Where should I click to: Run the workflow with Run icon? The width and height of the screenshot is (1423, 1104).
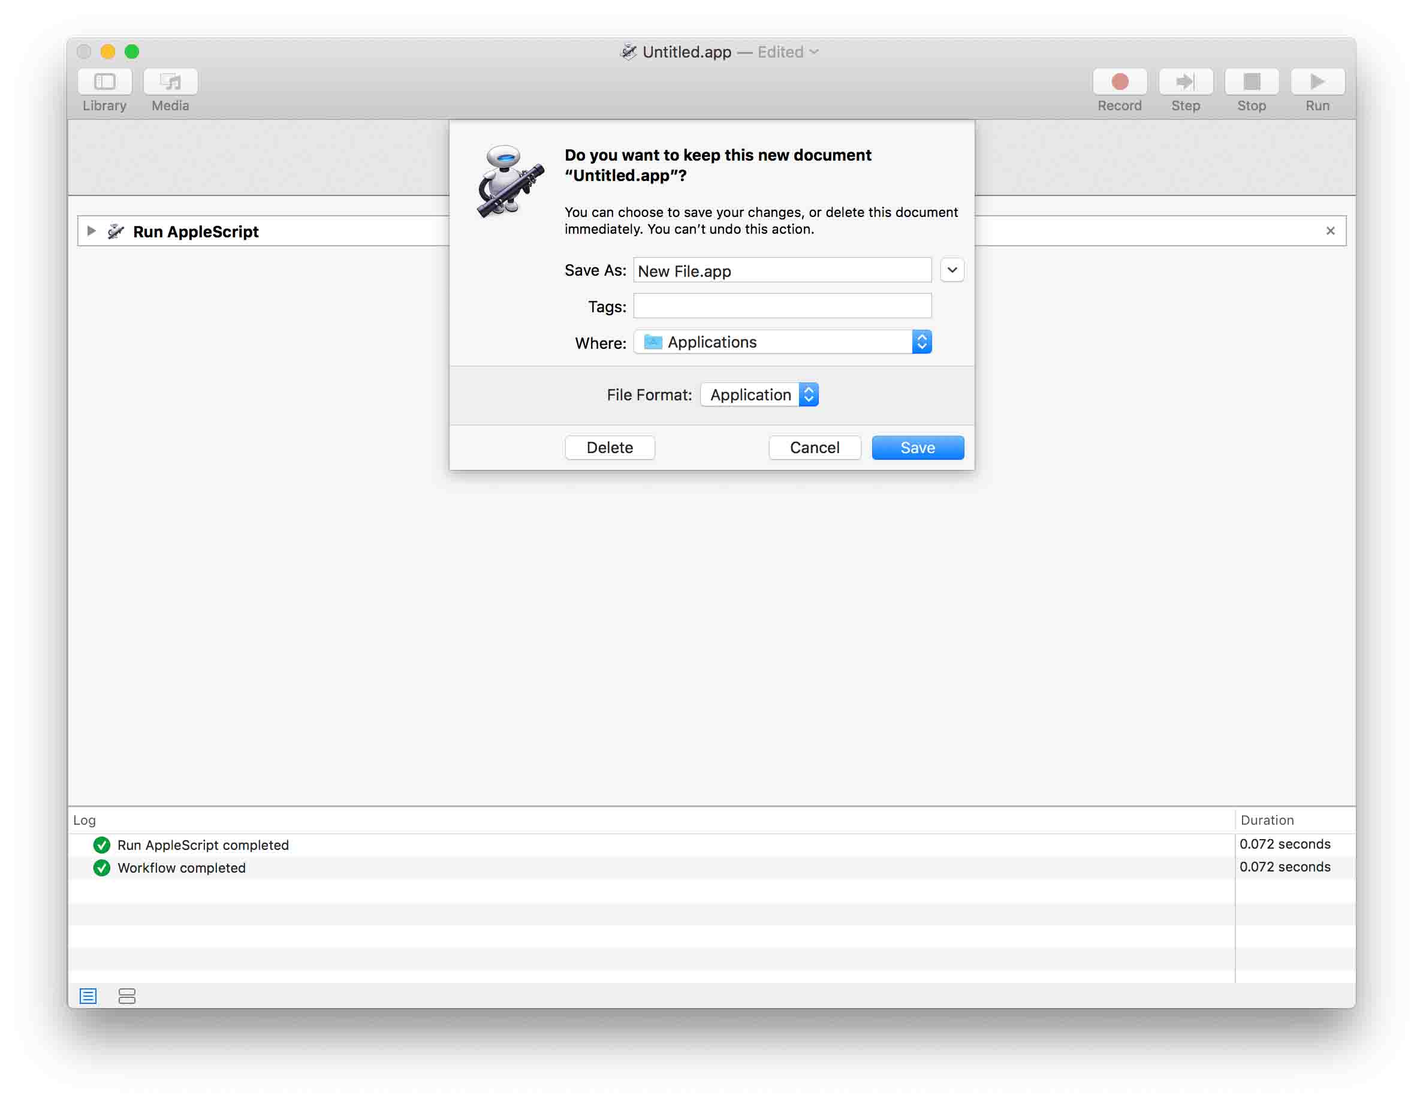coord(1317,82)
